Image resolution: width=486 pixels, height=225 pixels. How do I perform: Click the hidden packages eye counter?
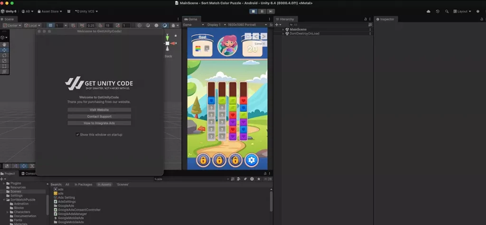point(268,179)
